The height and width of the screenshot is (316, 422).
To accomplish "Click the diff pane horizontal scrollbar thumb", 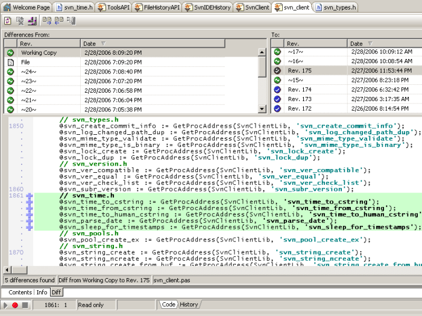I will click(19, 270).
